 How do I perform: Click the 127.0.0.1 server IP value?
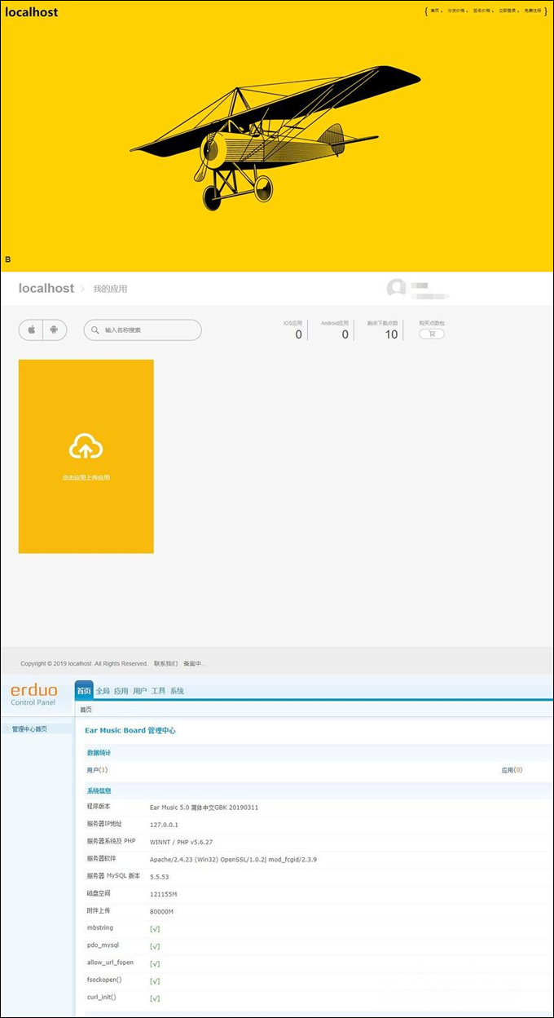pyautogui.click(x=164, y=825)
